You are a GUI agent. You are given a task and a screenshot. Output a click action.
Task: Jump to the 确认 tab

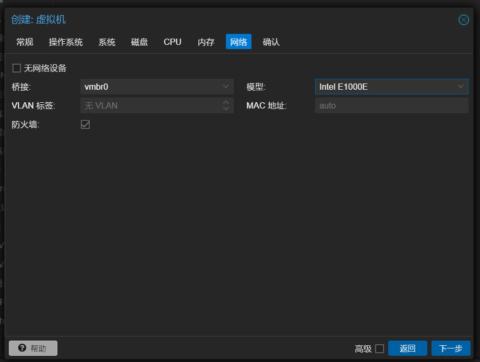tap(271, 42)
